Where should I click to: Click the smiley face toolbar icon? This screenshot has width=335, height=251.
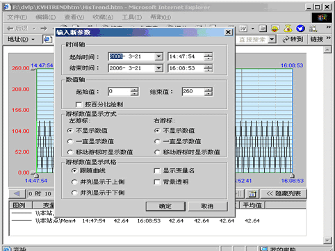click(275, 29)
